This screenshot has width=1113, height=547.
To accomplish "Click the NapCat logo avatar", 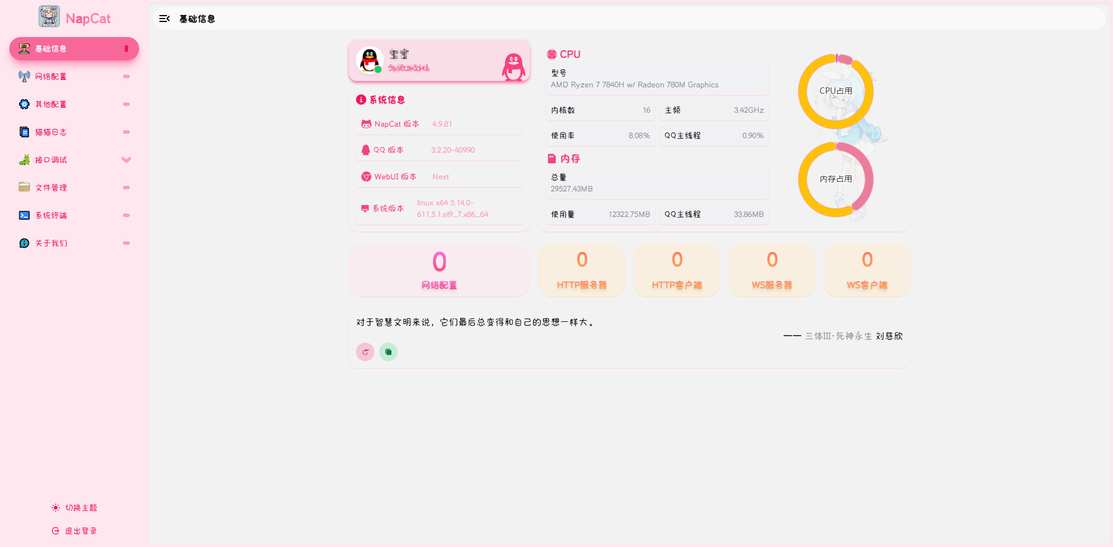I will [49, 16].
